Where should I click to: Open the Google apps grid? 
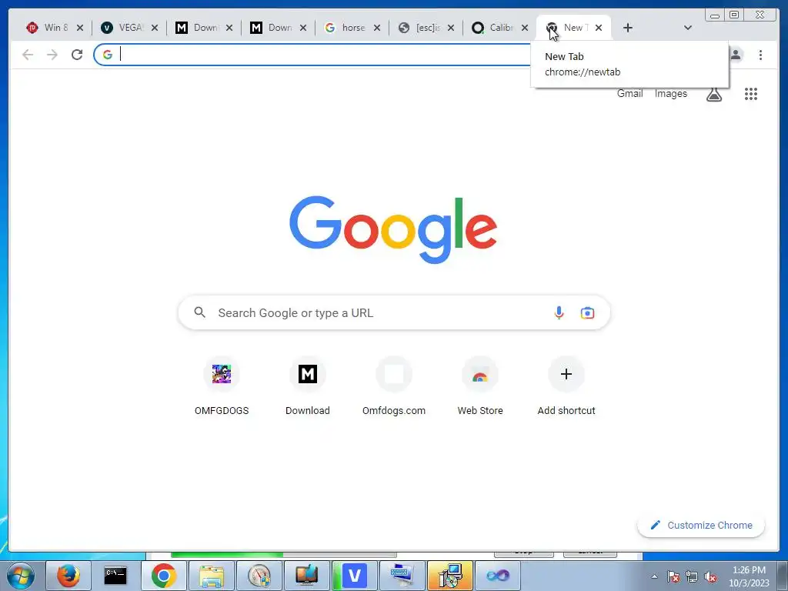pos(751,93)
